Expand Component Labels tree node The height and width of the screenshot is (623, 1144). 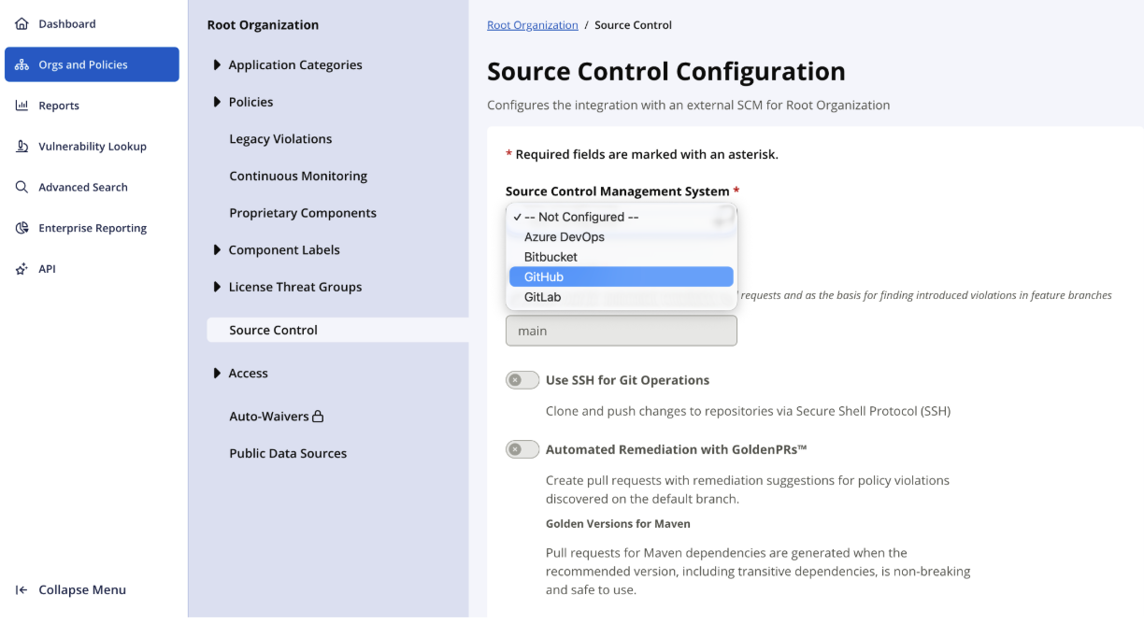click(217, 250)
